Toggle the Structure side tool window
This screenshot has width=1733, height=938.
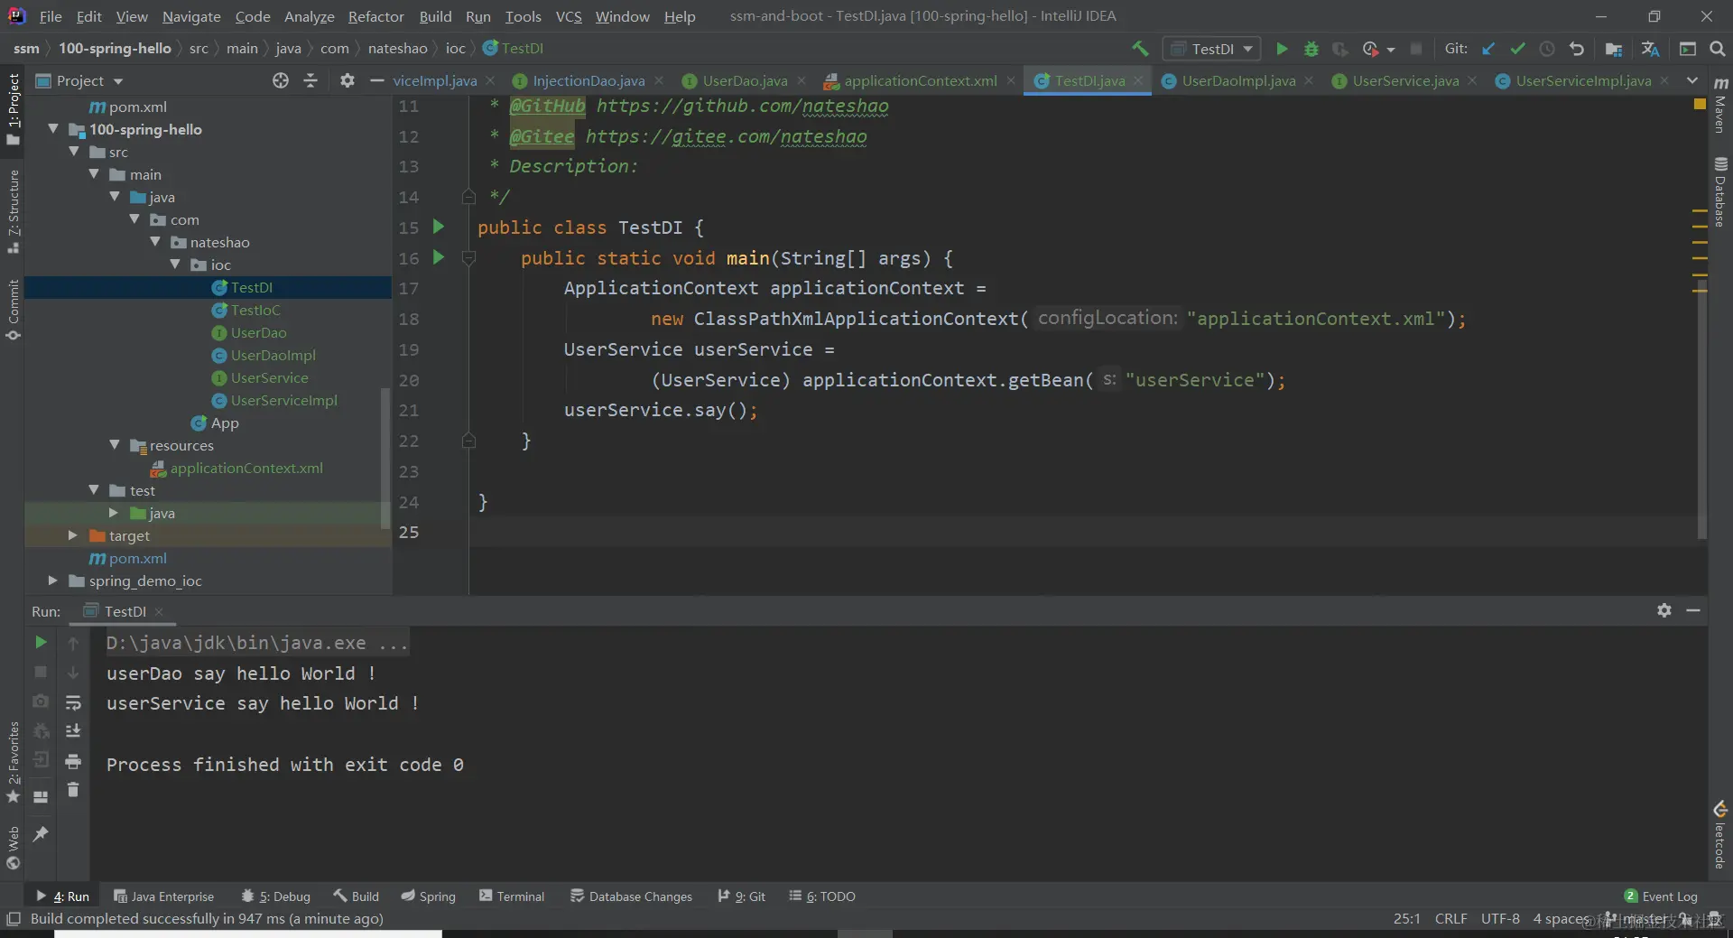coord(14,212)
